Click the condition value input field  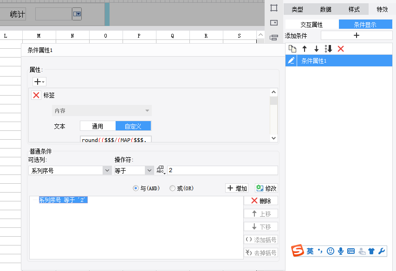[222, 170]
